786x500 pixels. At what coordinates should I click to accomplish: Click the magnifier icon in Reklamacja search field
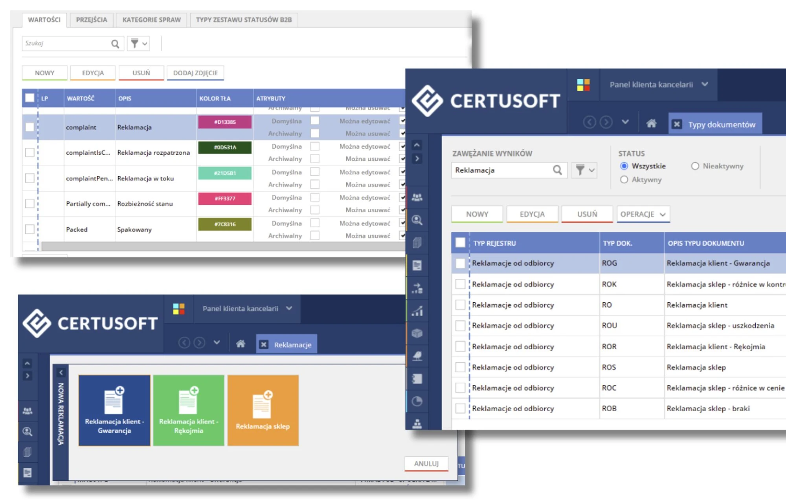pos(557,170)
